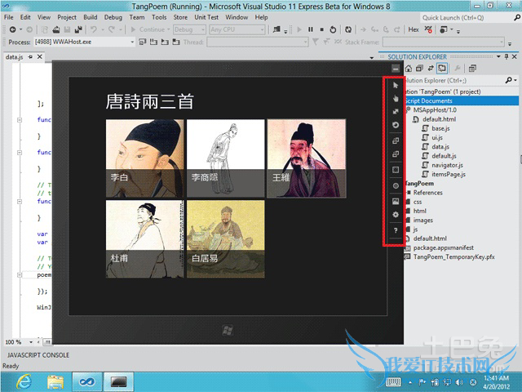The height and width of the screenshot is (392, 522).
Task: Select the data.js editor tab
Action: (15, 57)
